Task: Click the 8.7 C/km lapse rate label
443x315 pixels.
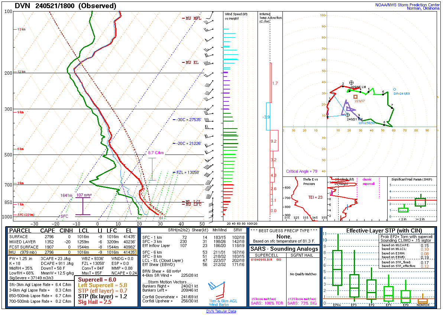Action: [x=156, y=153]
